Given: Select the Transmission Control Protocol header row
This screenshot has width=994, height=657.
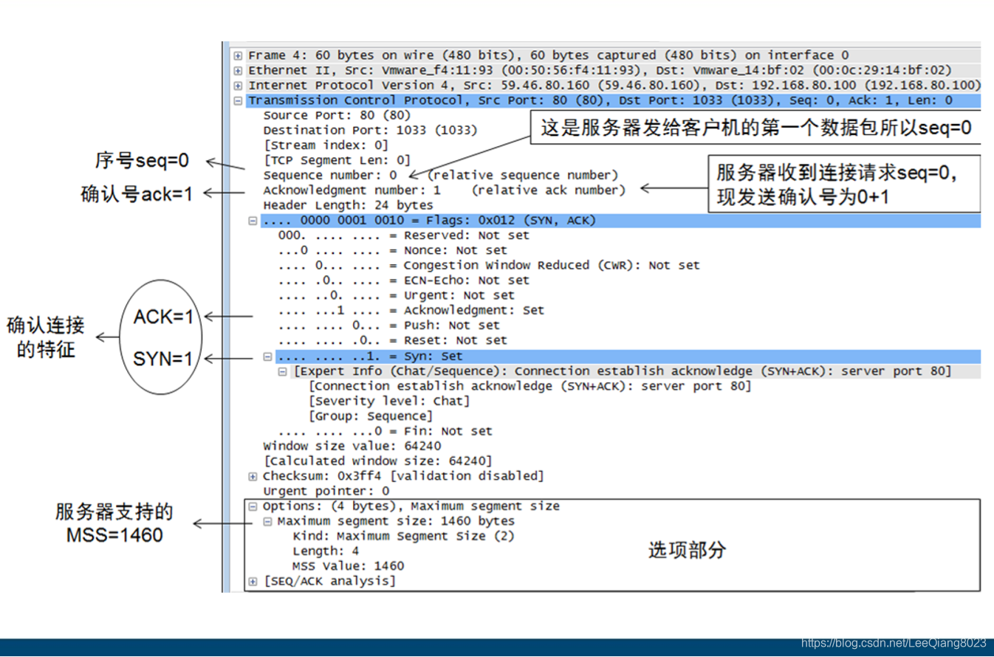Looking at the screenshot, I should pyautogui.click(x=614, y=101).
